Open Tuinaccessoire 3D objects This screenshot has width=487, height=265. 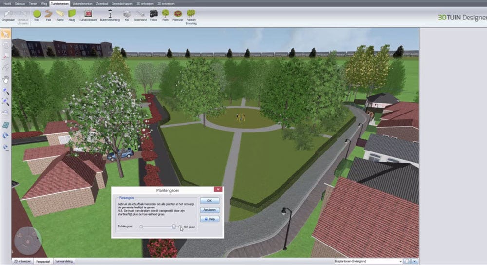click(88, 15)
